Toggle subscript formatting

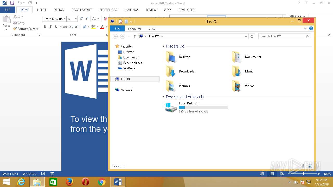coord(71,27)
